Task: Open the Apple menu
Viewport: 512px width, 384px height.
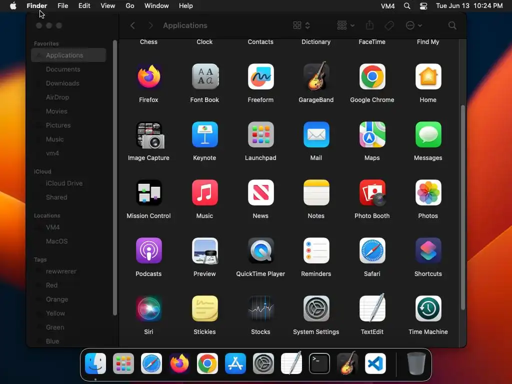Action: [13, 6]
